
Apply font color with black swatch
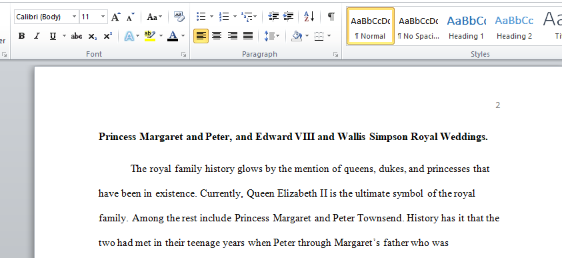(173, 36)
